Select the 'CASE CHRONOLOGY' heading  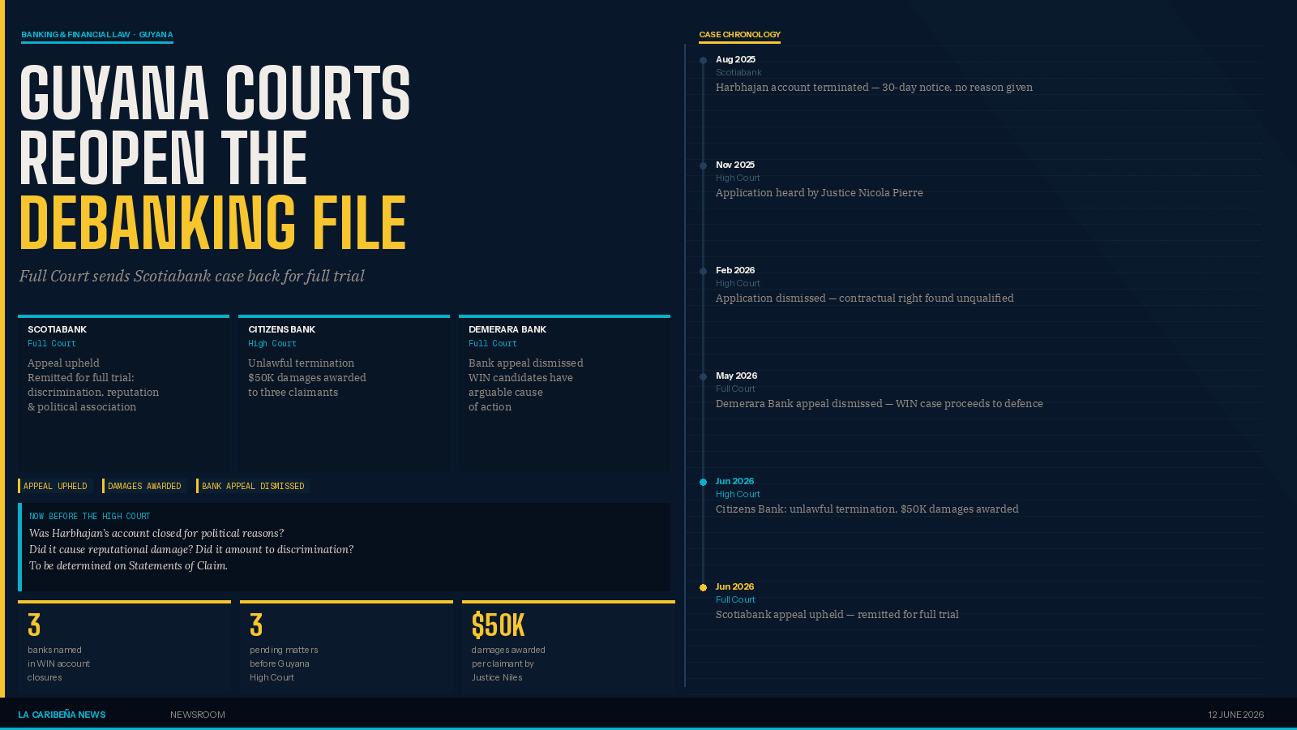click(740, 35)
